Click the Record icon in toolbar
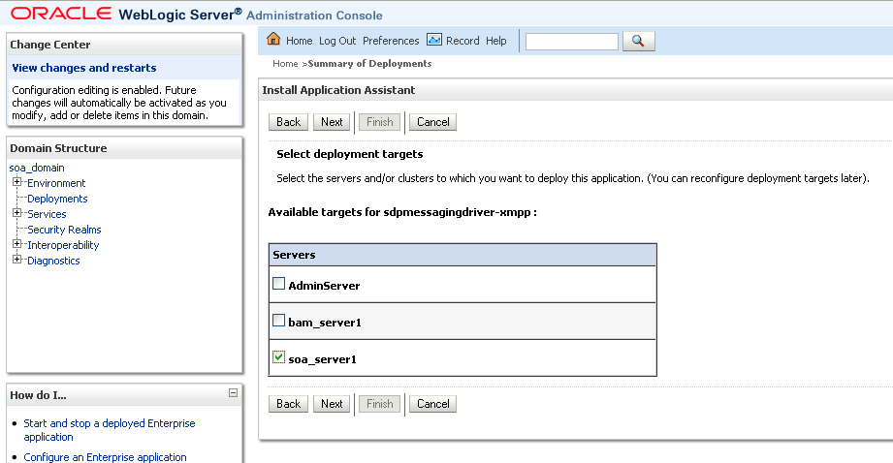The width and height of the screenshot is (893, 463). (x=434, y=40)
